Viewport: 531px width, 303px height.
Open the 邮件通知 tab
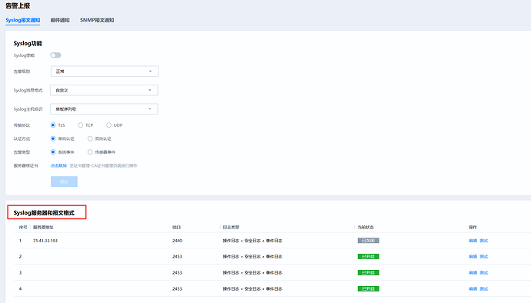point(60,20)
